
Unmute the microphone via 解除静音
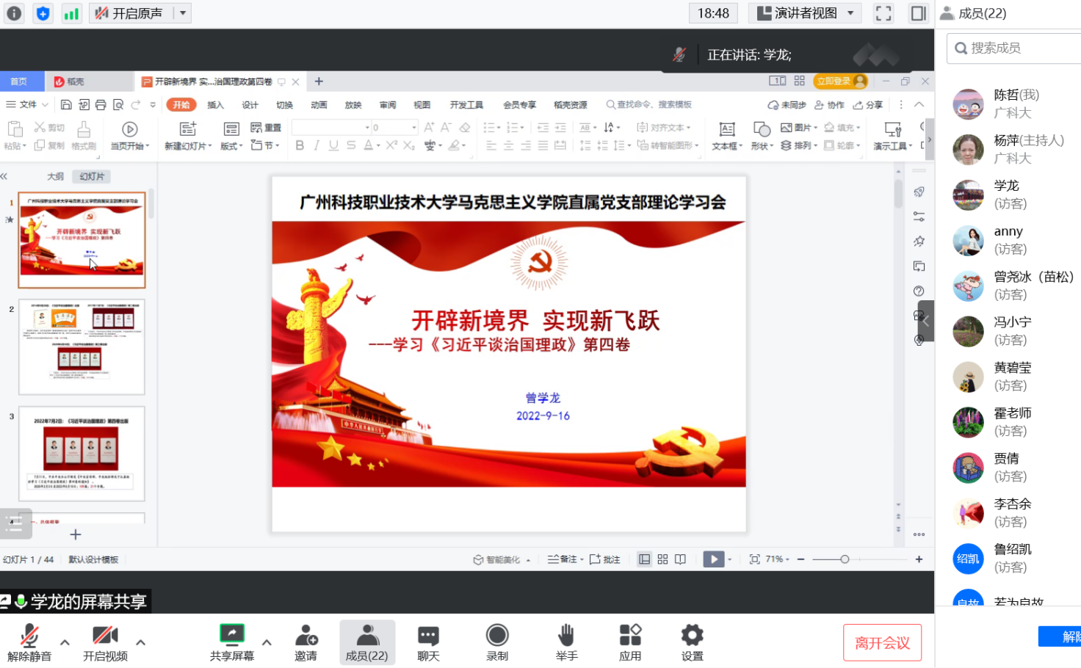(29, 640)
